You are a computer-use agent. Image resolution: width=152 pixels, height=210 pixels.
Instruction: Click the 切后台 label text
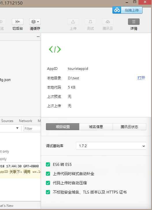coord(18,29)
